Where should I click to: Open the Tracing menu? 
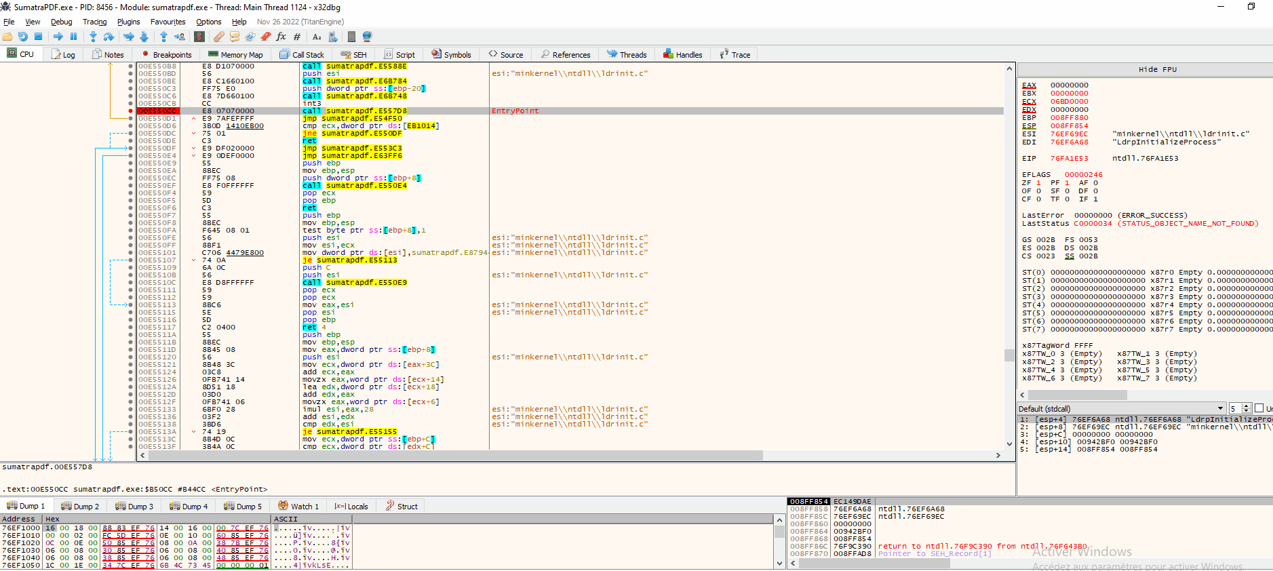(95, 22)
